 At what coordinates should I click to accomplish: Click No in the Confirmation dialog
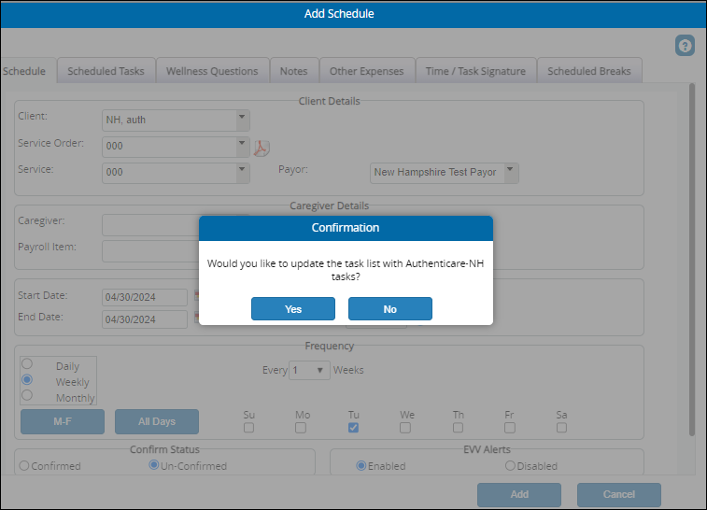tap(390, 309)
